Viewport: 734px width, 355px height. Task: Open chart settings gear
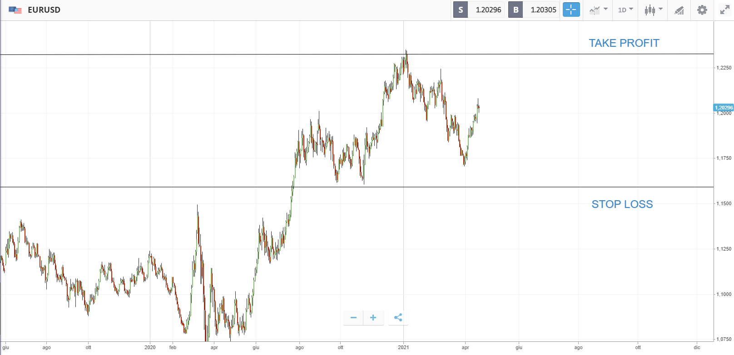(702, 10)
